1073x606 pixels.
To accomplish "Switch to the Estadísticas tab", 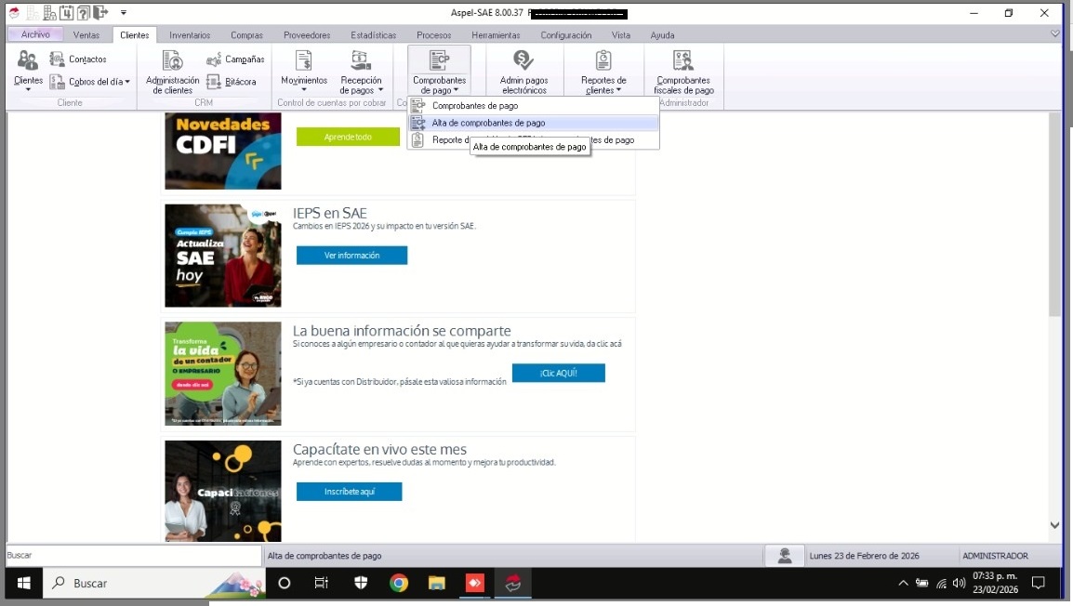I will coord(373,35).
